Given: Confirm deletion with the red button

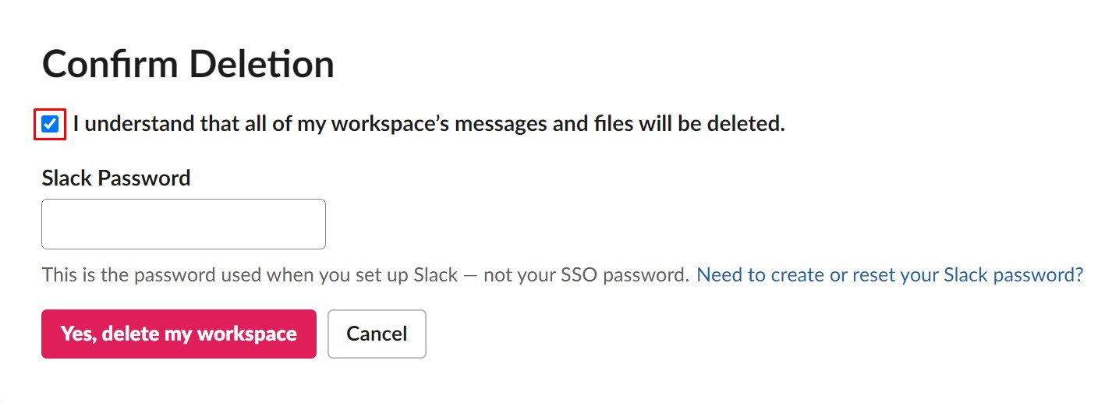Looking at the screenshot, I should (179, 334).
